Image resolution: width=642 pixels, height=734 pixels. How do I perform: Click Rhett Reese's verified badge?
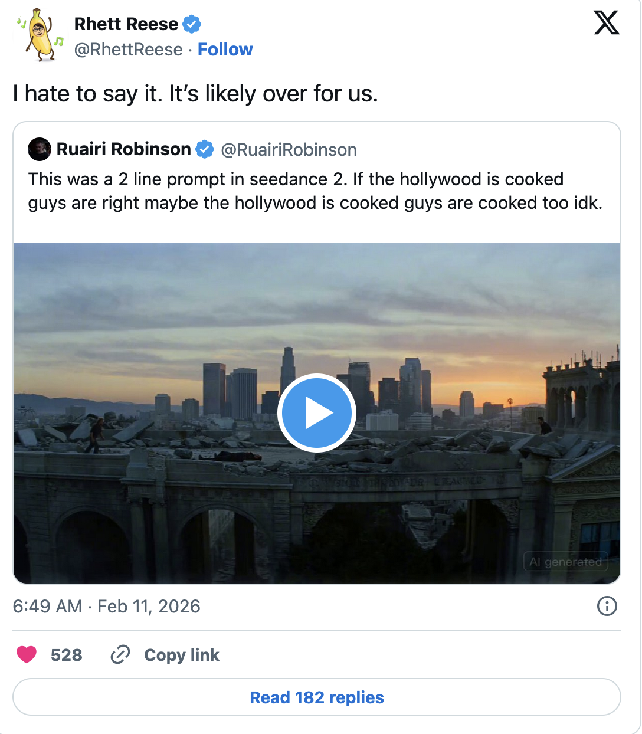(191, 24)
